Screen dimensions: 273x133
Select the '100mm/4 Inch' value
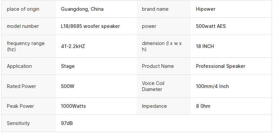click(212, 86)
